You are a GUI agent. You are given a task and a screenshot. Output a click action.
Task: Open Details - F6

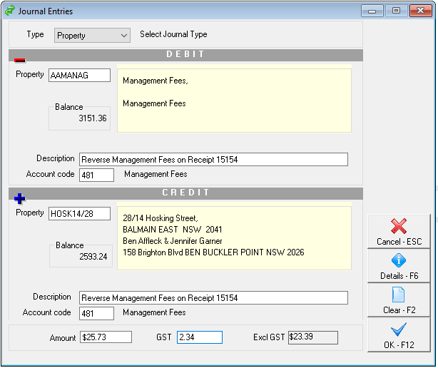[x=399, y=266]
